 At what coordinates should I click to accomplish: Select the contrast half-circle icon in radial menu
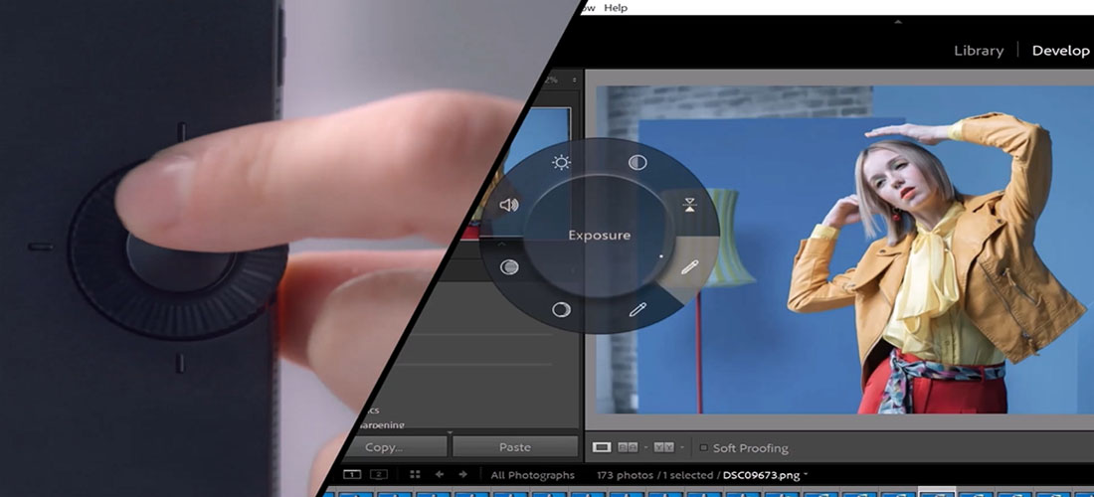[x=638, y=163]
